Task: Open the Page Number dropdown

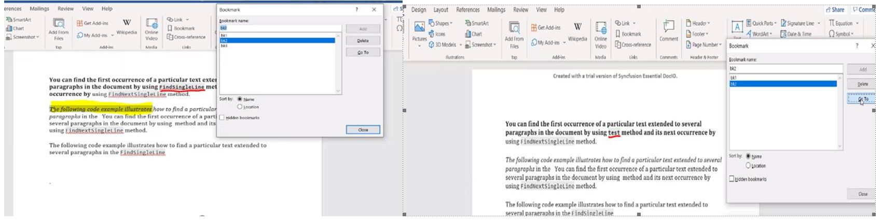Action: (x=702, y=45)
